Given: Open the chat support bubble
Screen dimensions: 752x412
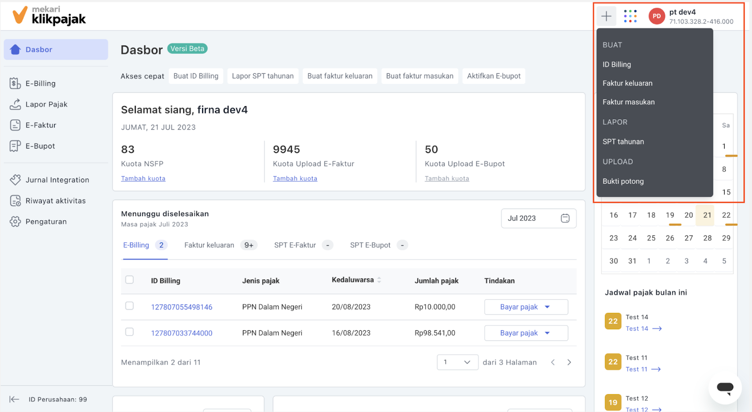Looking at the screenshot, I should click(725, 388).
